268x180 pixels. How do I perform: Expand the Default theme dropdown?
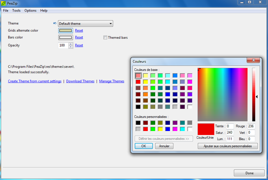[86, 23]
